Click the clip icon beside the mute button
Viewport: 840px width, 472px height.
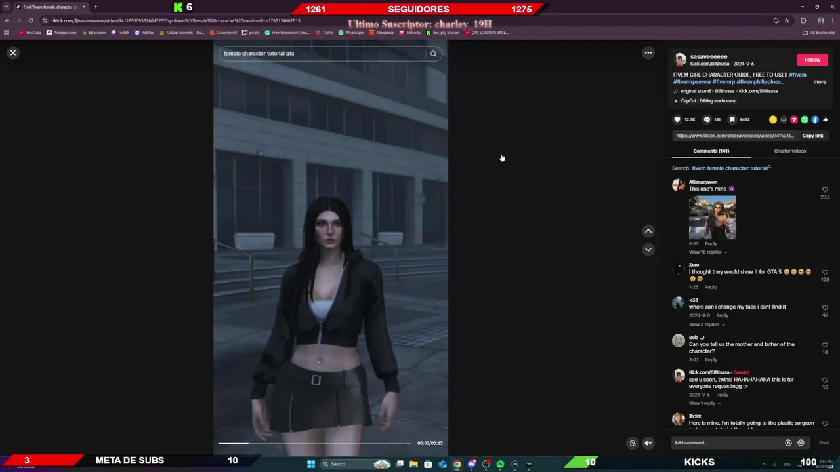(633, 443)
